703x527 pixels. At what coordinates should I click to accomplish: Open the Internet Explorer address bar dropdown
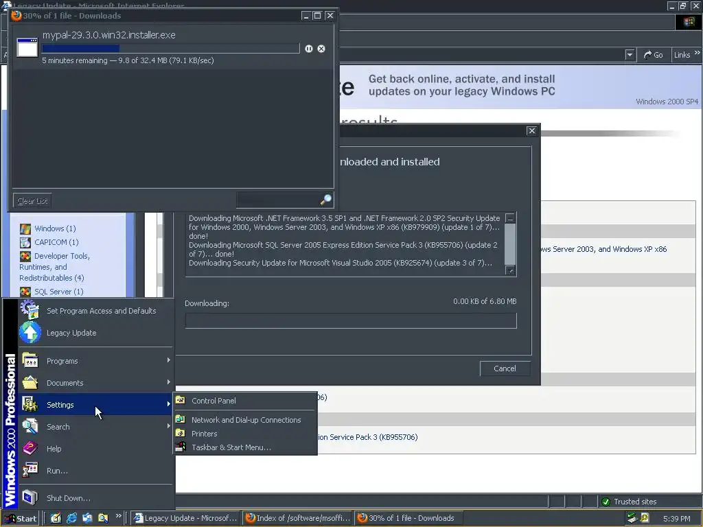[630, 55]
